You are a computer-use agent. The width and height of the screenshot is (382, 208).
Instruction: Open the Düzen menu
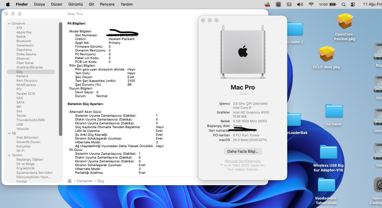coord(57,4)
